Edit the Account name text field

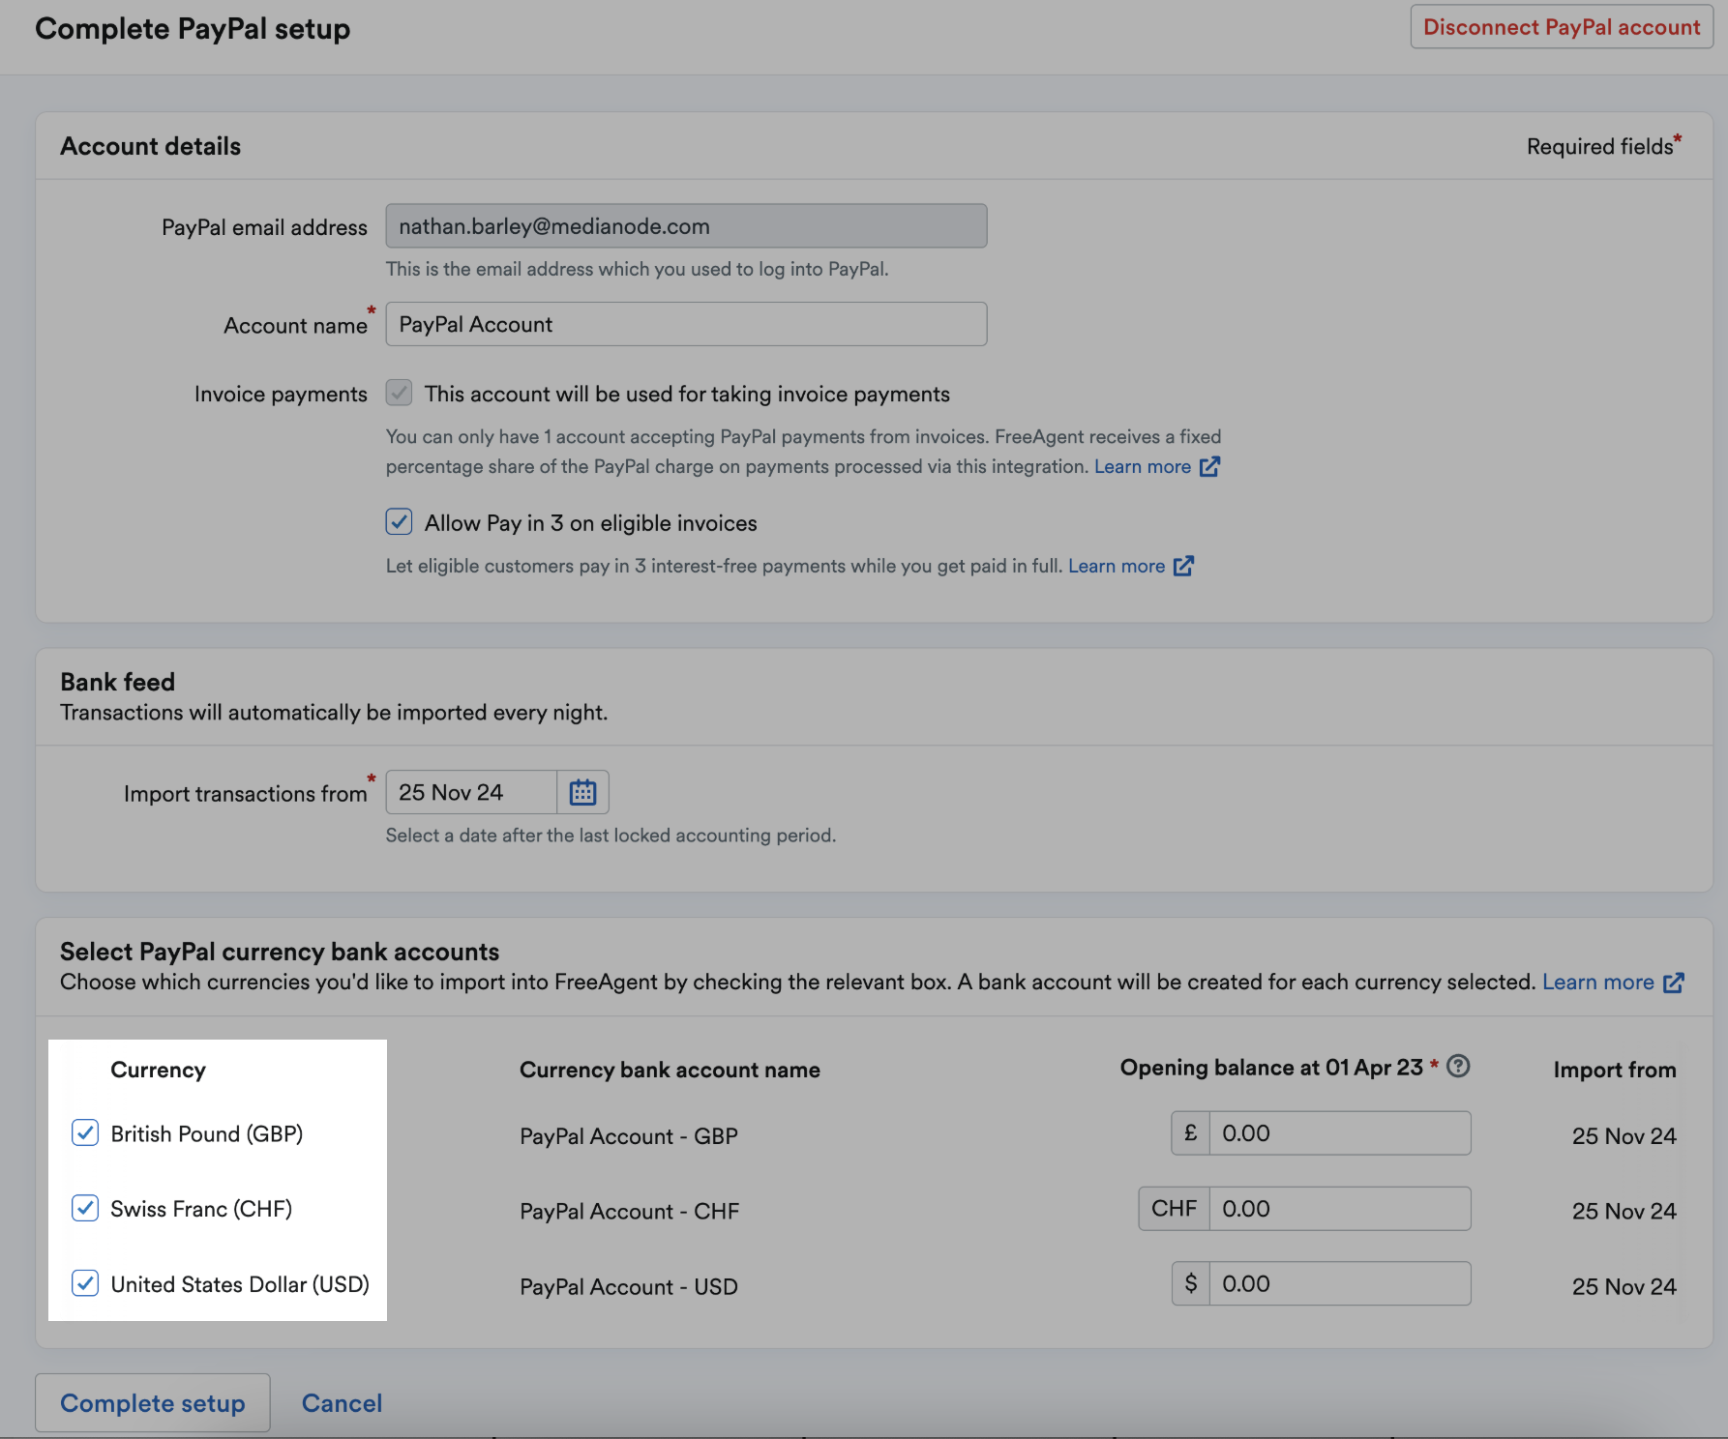click(x=686, y=325)
